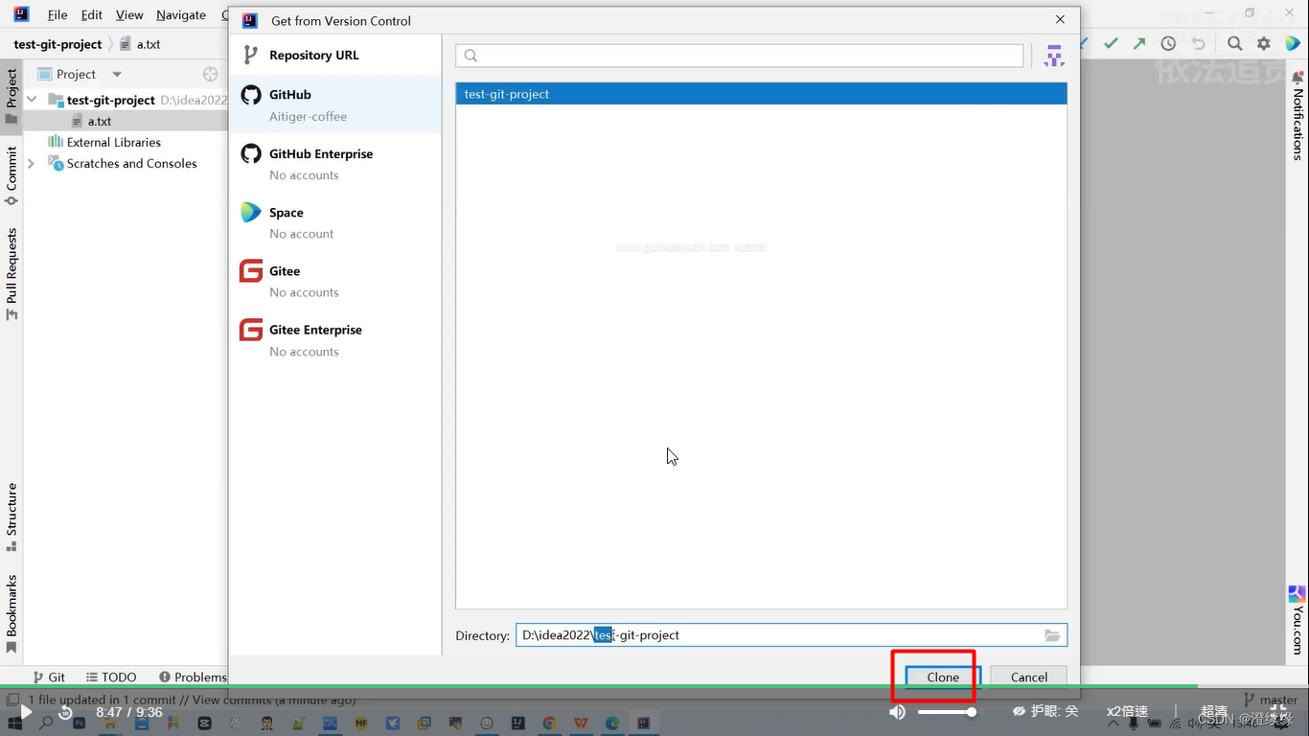Open WPS from the taskbar
This screenshot has width=1309, height=736.
pos(581,724)
